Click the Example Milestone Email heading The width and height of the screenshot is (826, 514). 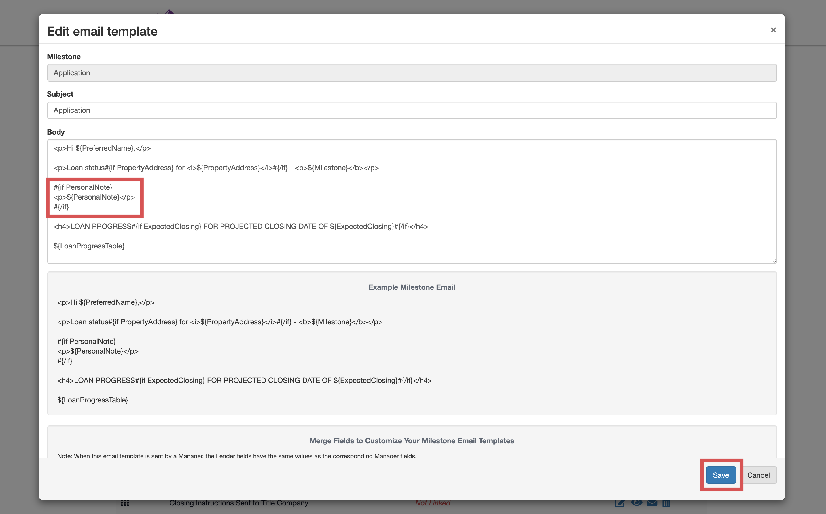(x=411, y=287)
